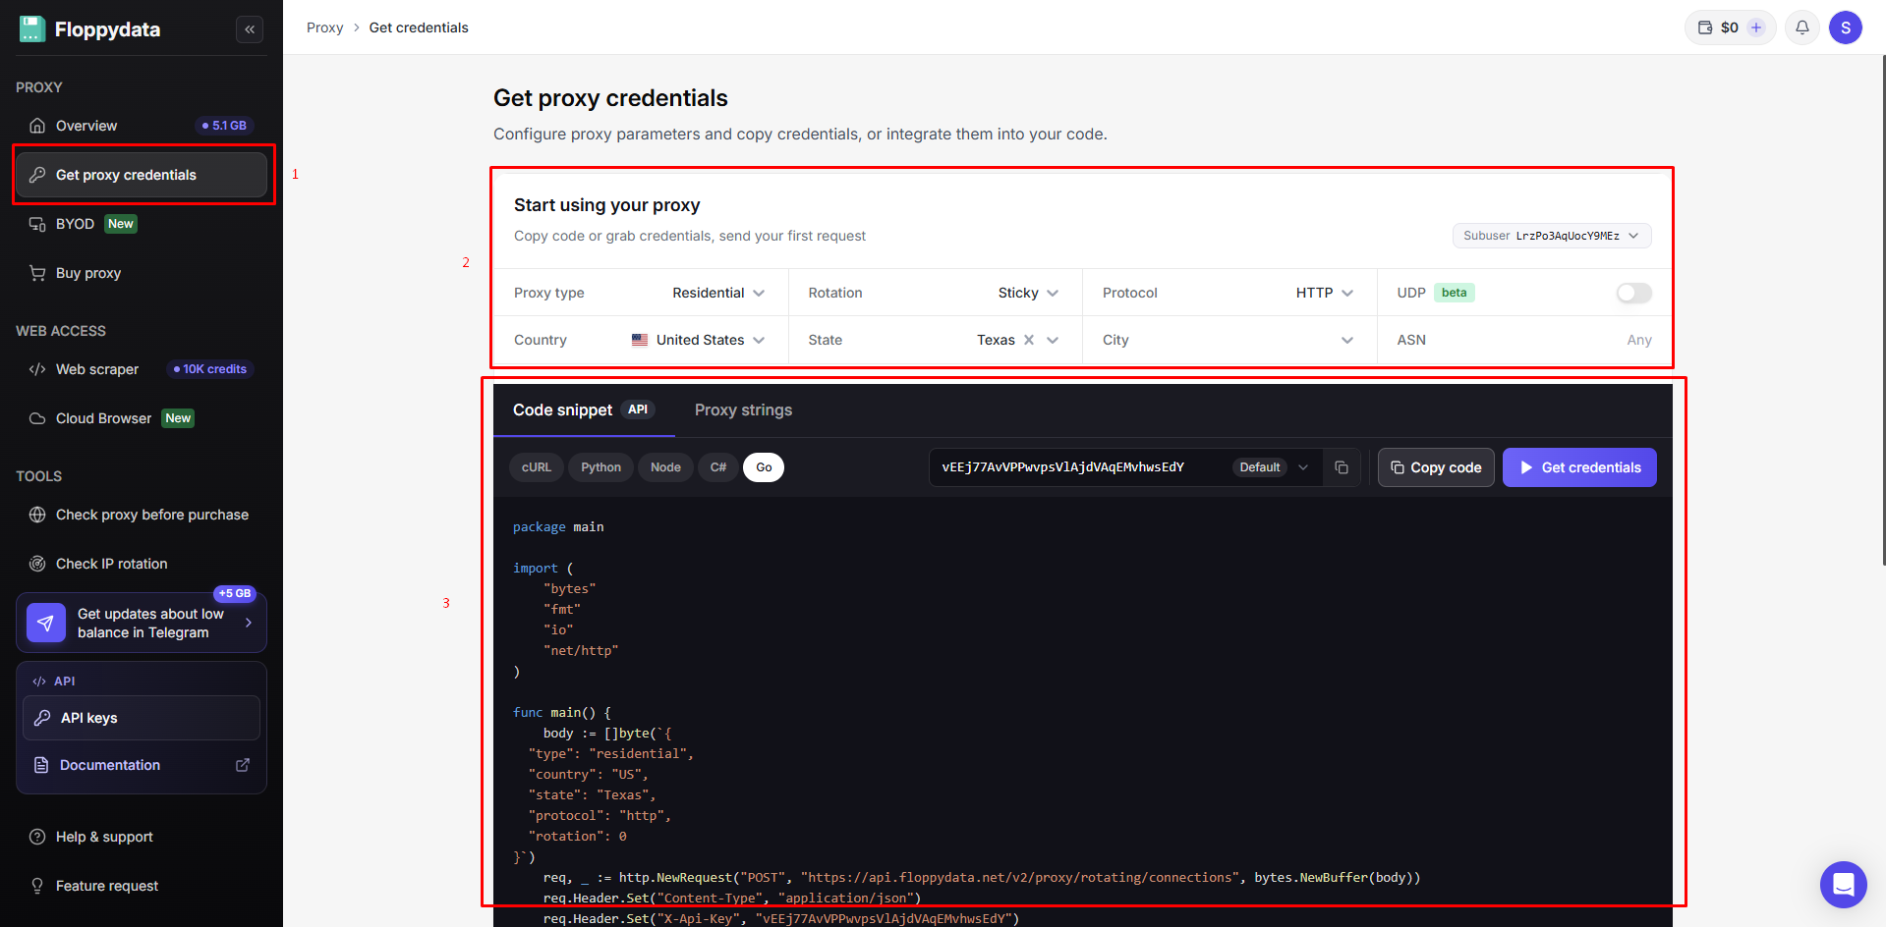
Task: Click the ASN Any field
Action: coord(1524,340)
